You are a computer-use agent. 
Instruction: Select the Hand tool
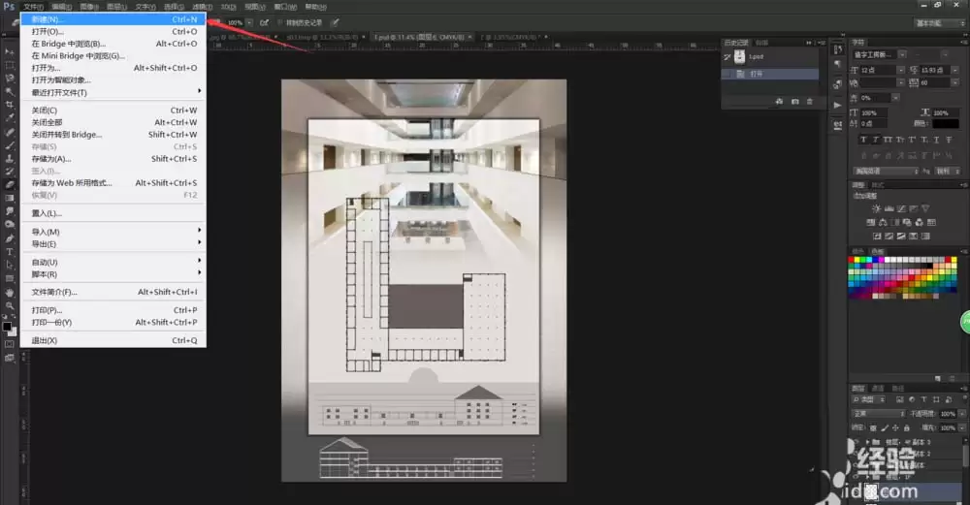pyautogui.click(x=10, y=293)
